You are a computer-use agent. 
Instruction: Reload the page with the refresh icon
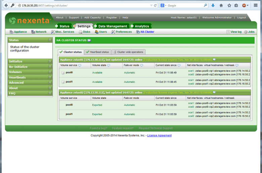[x=155, y=5]
